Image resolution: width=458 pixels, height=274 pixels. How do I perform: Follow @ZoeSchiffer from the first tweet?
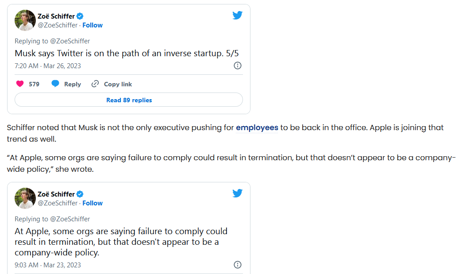pos(92,25)
